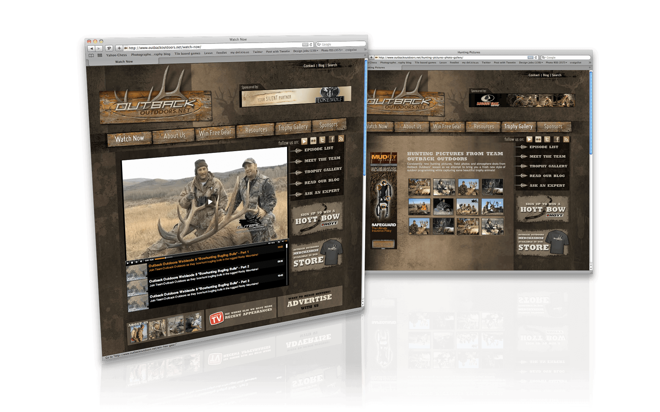Open Google search dropdown in Hunting Pictures window
The width and height of the screenshot is (660, 412).
click(544, 57)
